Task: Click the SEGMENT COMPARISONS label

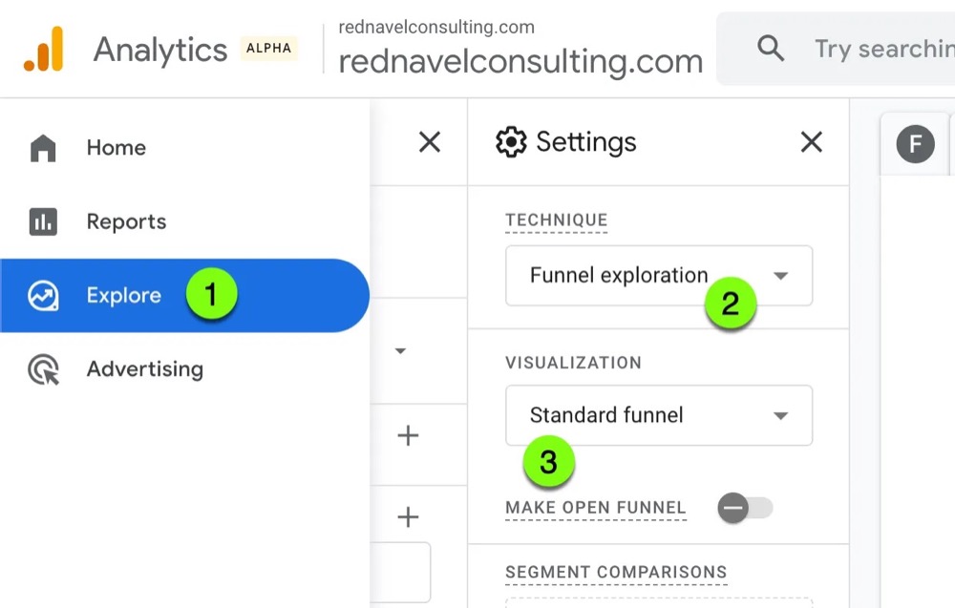Action: click(x=616, y=572)
